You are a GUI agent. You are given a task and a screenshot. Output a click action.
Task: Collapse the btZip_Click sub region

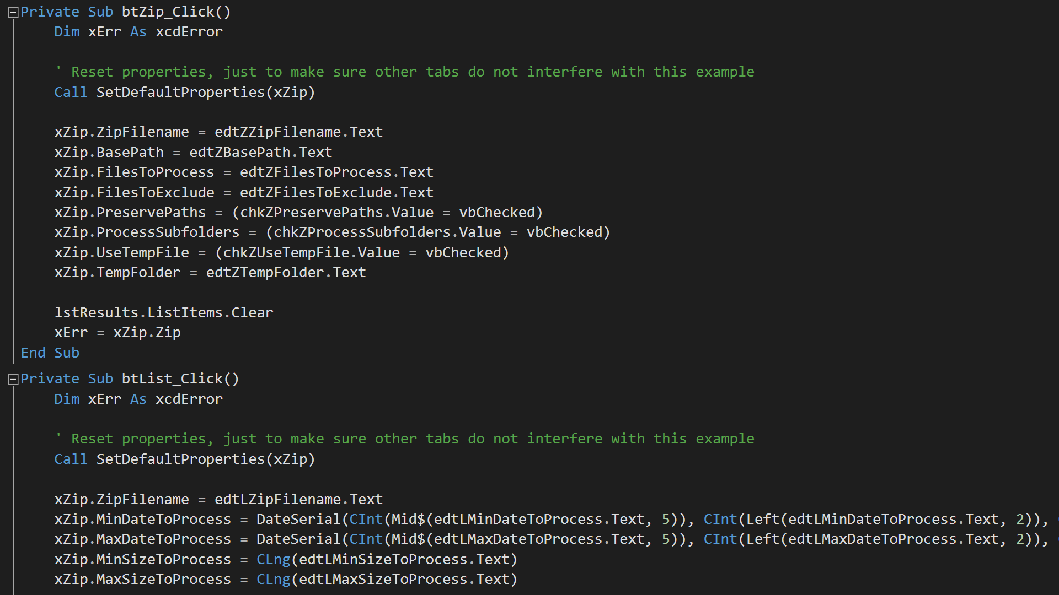[x=13, y=13]
